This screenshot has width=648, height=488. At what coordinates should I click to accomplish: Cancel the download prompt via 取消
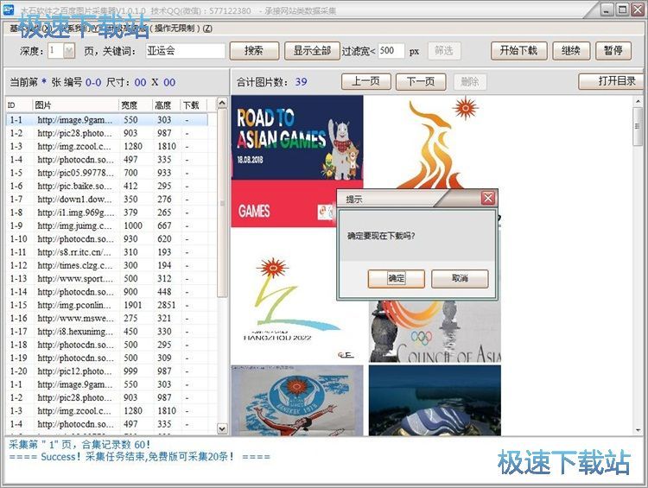pyautogui.click(x=460, y=278)
